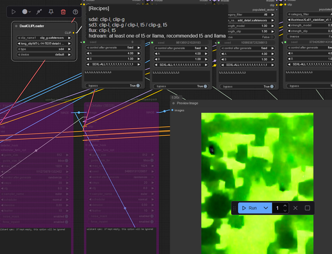This screenshot has height=254, width=332.
Task: Click the strength_clip 1.00 value on the add_detail.safetensors node
Action: 264,31
